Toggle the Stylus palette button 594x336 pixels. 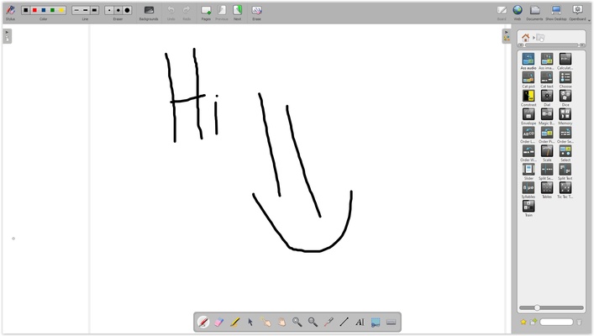click(10, 11)
